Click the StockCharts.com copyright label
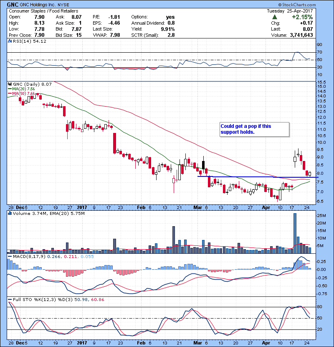This screenshot has height=347, width=334. pos(297,5)
